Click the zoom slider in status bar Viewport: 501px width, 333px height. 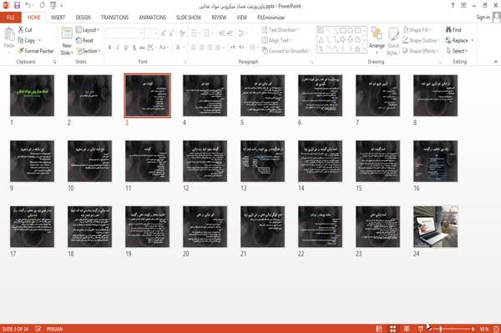[x=452, y=329]
